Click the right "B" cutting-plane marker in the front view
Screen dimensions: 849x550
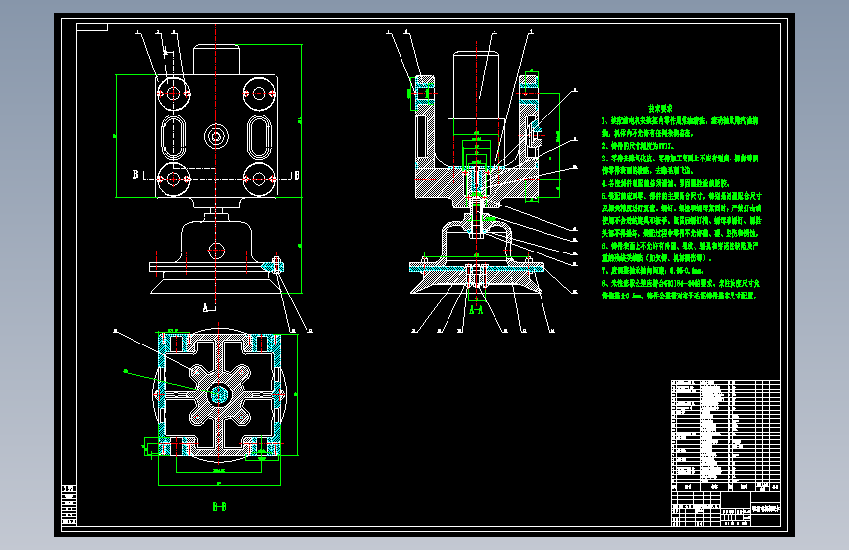click(x=296, y=175)
